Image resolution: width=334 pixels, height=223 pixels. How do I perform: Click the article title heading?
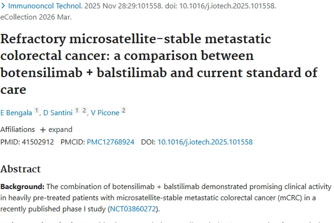[159, 64]
